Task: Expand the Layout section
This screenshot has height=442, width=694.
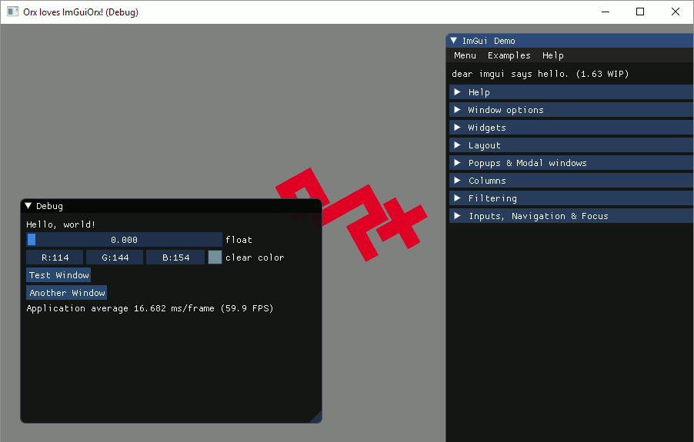Action: point(572,145)
